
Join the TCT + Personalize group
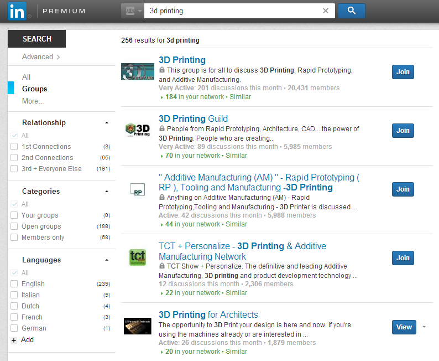coord(403,258)
